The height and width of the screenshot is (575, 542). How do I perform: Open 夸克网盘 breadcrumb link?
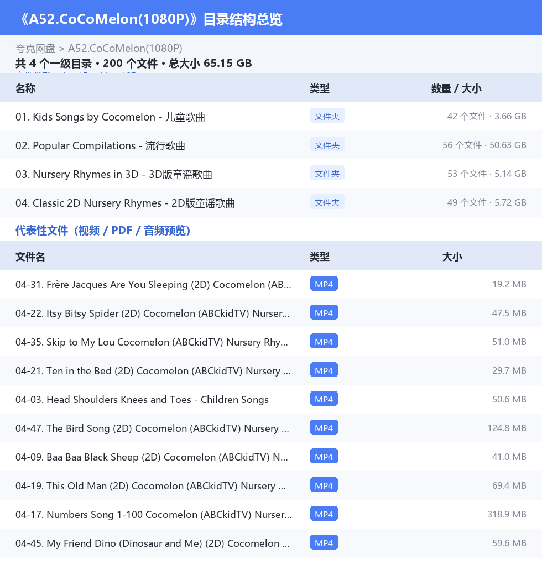pyautogui.click(x=35, y=48)
